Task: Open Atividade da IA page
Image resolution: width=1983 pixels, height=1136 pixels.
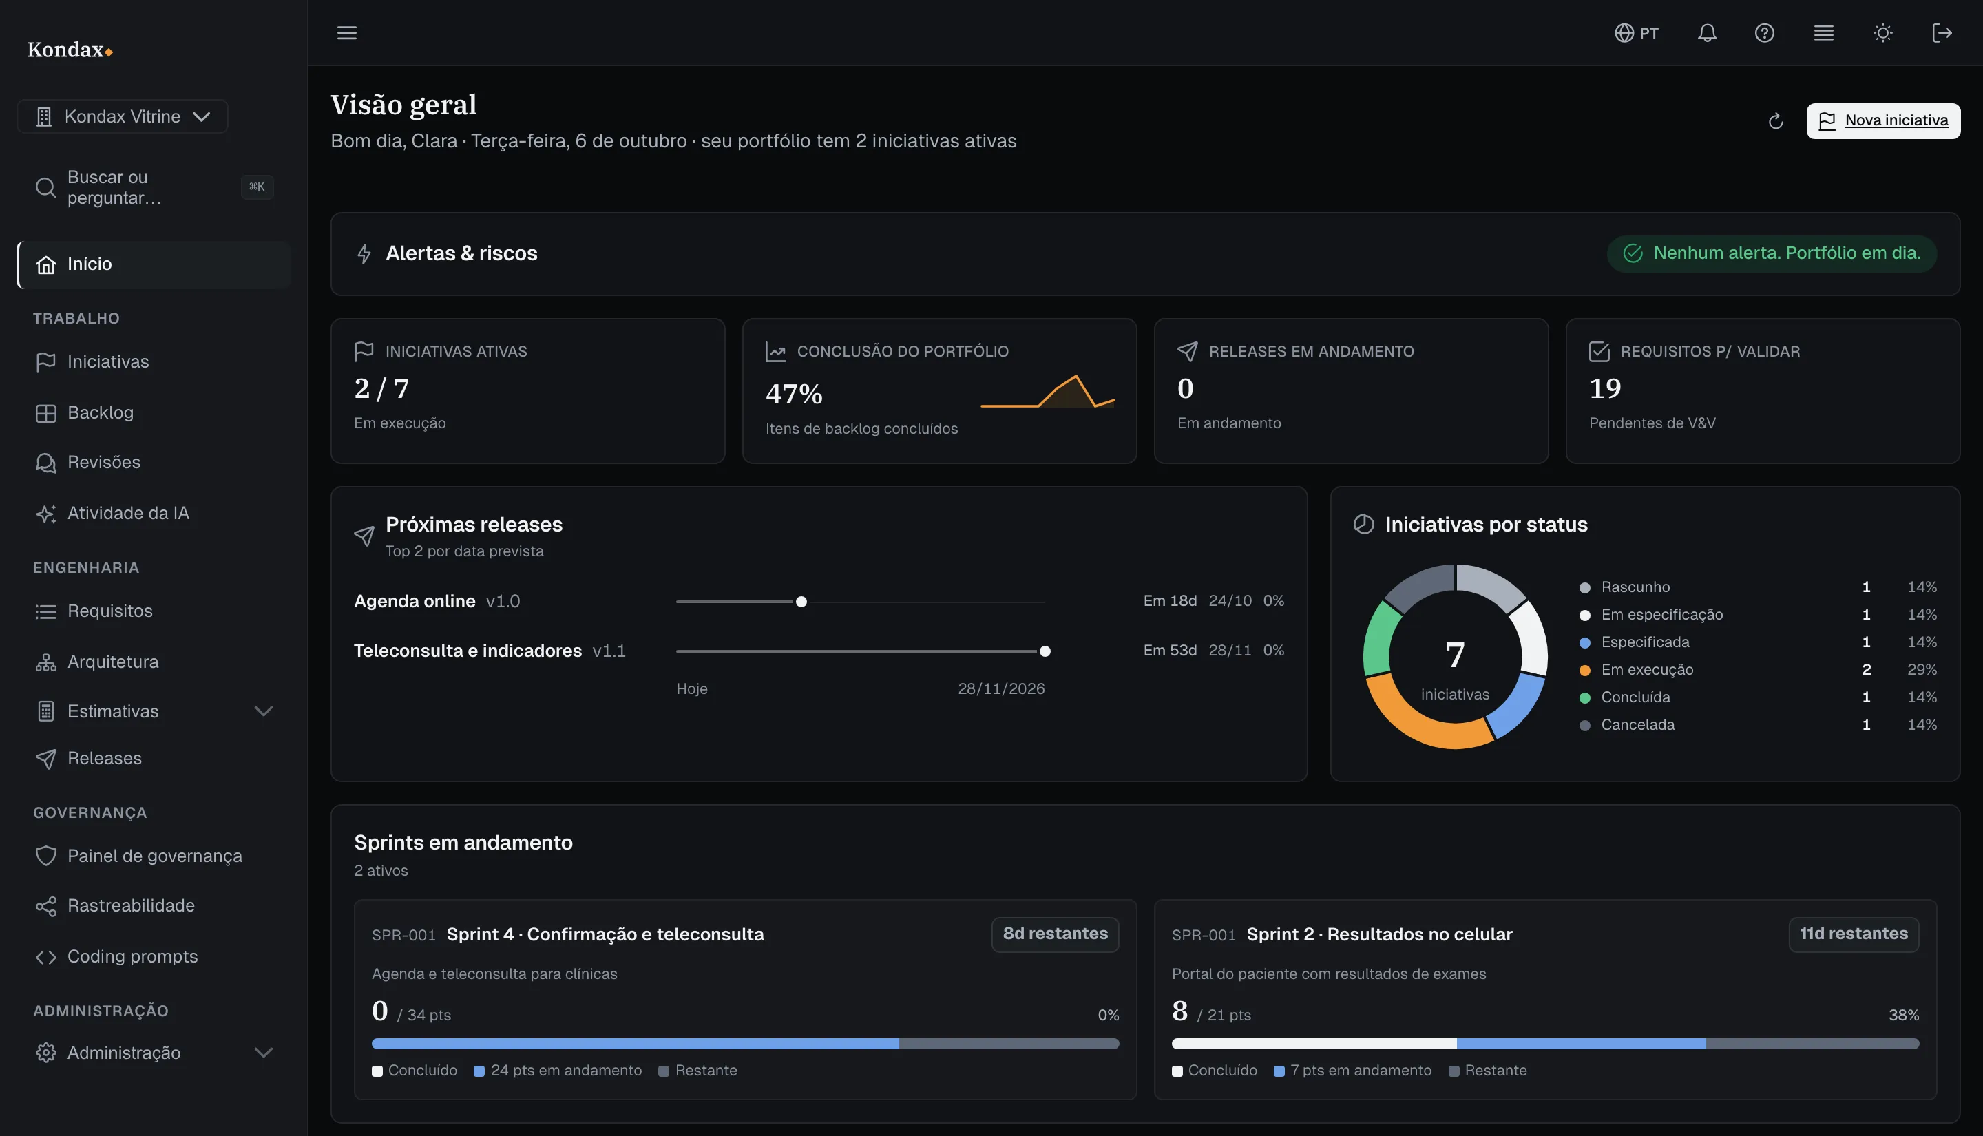Action: (154, 514)
